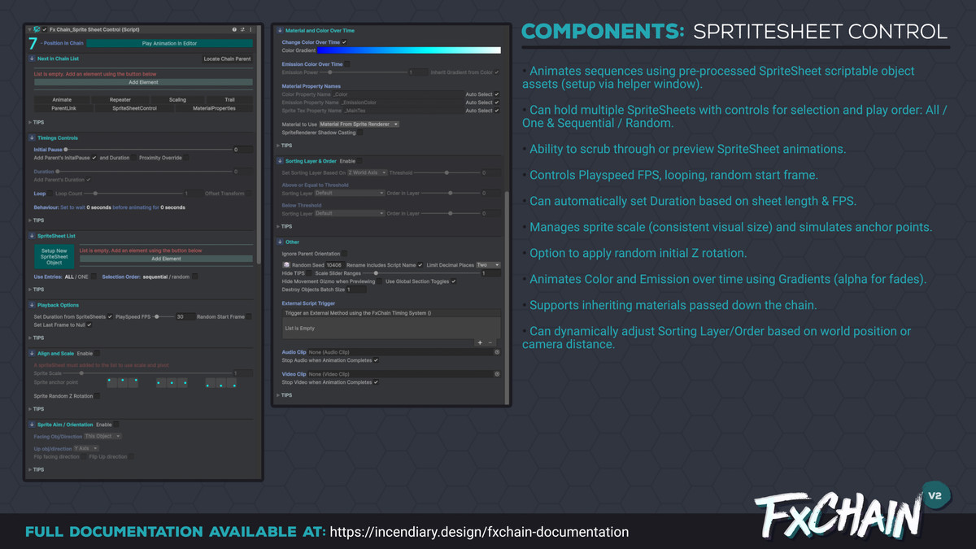Select top-left sprite anchor point
The height and width of the screenshot is (549, 976).
pos(112,383)
